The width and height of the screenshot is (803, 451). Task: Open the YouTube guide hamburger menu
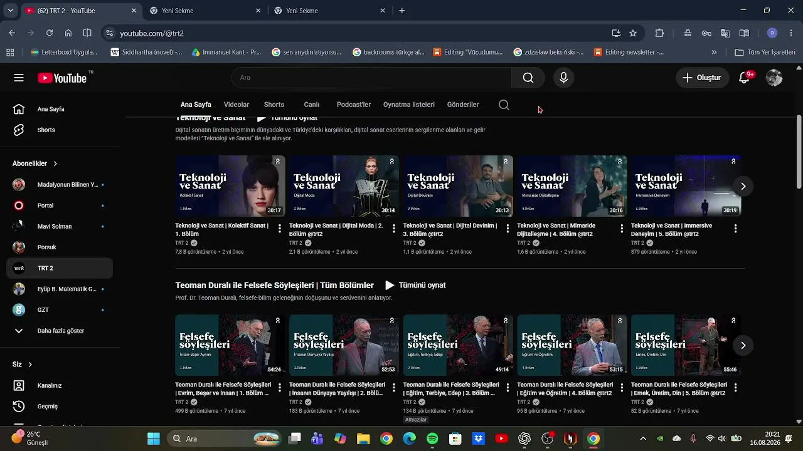click(19, 78)
